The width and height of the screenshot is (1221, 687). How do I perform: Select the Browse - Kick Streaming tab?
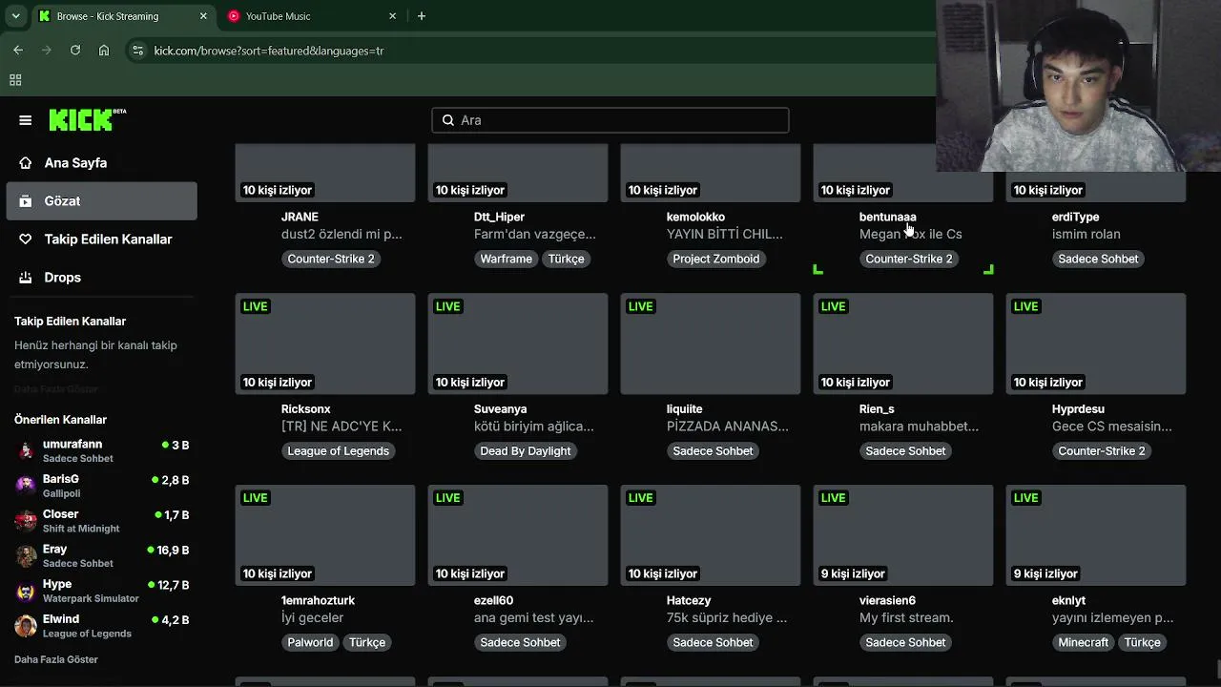click(121, 16)
